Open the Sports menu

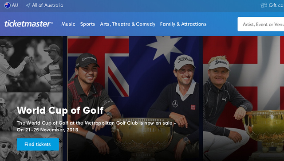pyautogui.click(x=87, y=24)
